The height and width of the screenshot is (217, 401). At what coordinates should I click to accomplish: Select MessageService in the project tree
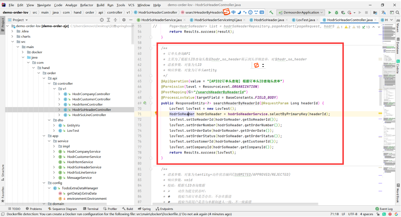tap(79, 178)
